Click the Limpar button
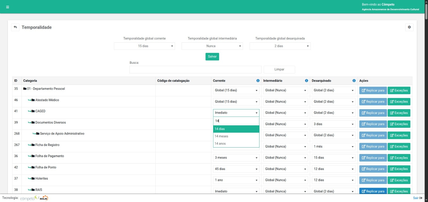The image size is (428, 202). [279, 69]
